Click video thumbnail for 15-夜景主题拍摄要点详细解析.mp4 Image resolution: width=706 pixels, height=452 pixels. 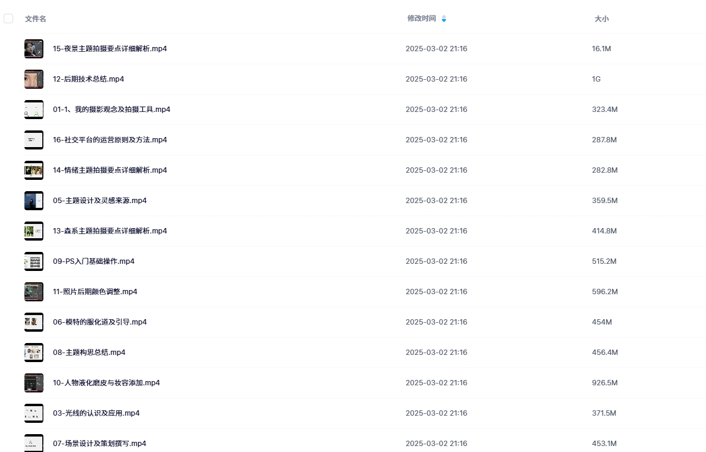(x=33, y=49)
